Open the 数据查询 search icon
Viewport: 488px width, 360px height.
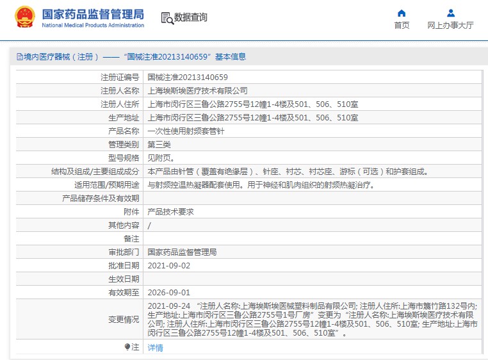pos(167,18)
